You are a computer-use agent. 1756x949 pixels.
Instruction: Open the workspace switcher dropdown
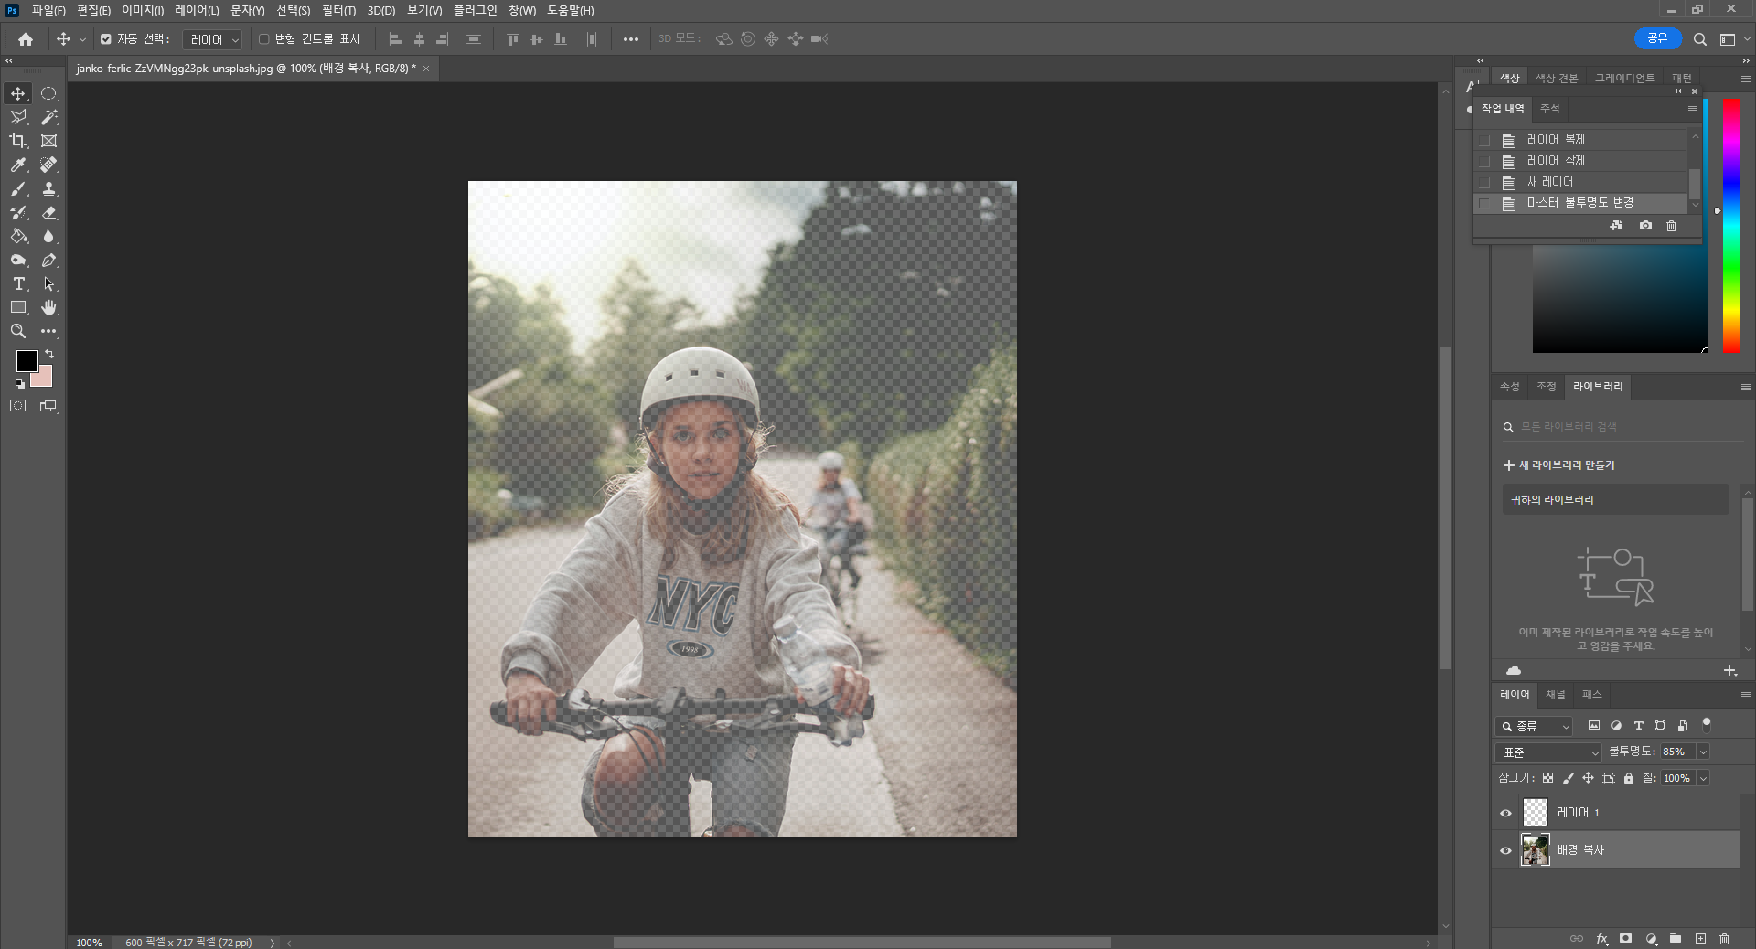(x=1733, y=39)
